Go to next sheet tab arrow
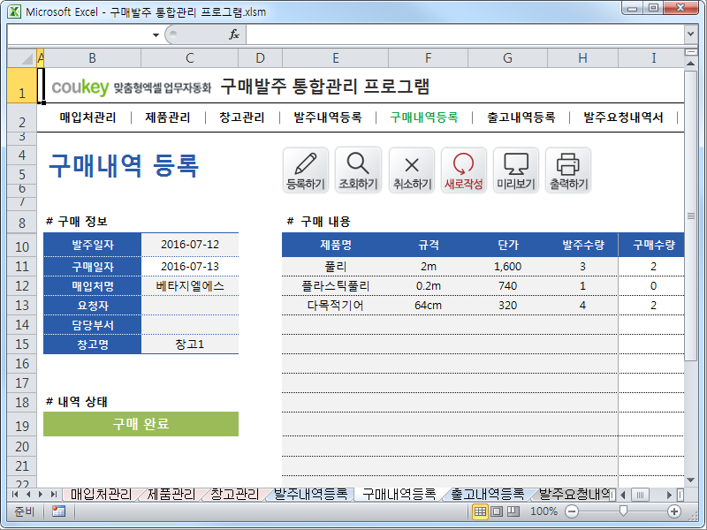The width and height of the screenshot is (707, 530). click(41, 495)
